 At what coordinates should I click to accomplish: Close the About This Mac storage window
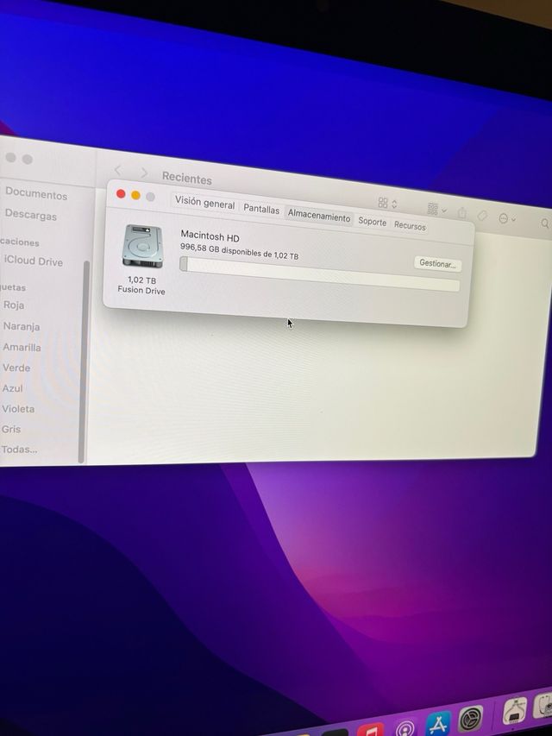pyautogui.click(x=121, y=193)
